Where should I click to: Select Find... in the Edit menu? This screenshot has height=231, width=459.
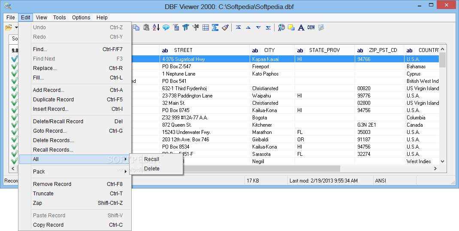[x=75, y=49]
